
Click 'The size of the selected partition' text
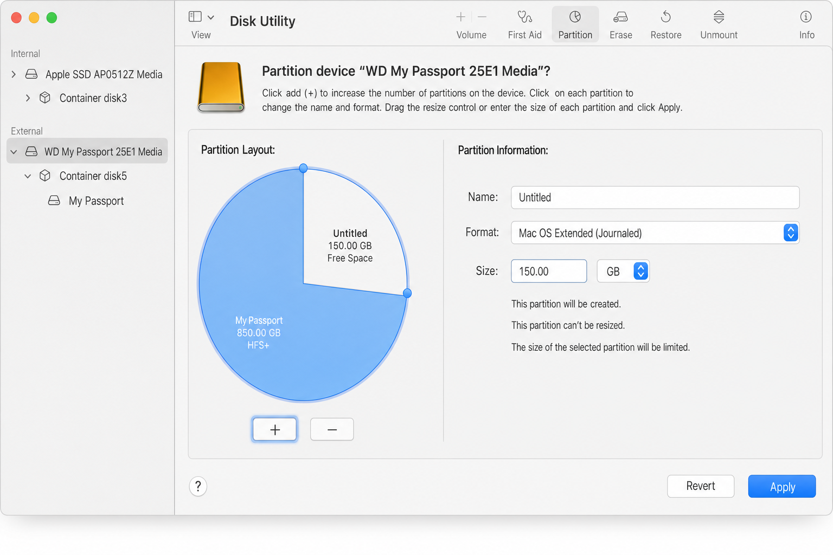pyautogui.click(x=600, y=347)
